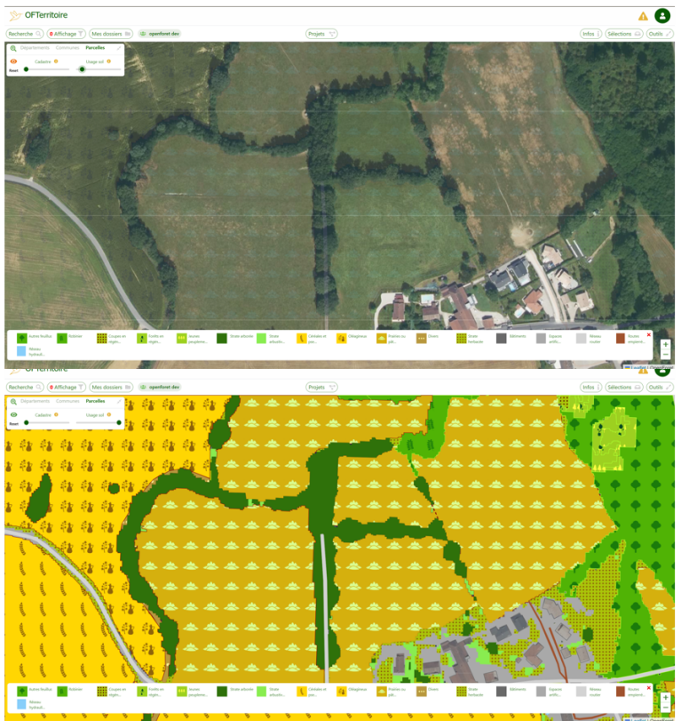Click the magnifier icon in upper layer panel

(x=13, y=47)
